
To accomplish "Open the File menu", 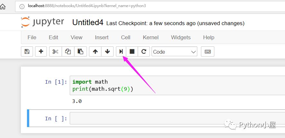I will (x=32, y=38).
